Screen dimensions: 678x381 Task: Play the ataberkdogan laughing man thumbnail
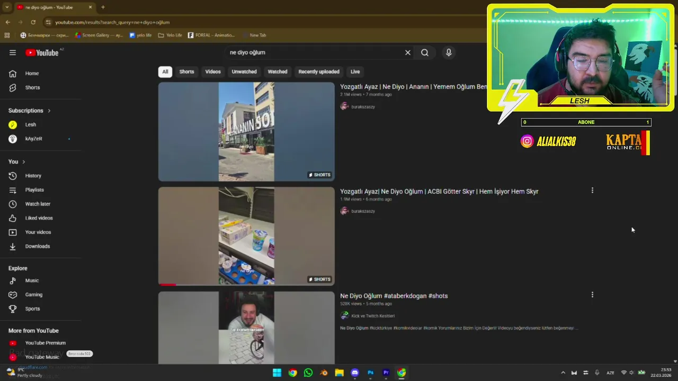click(246, 328)
